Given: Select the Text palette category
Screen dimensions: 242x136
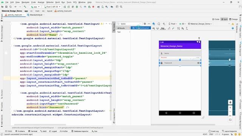Looking at the screenshot, I should click(x=123, y=32).
